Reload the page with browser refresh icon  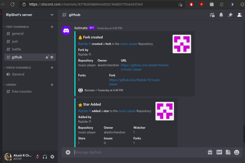point(12,4)
